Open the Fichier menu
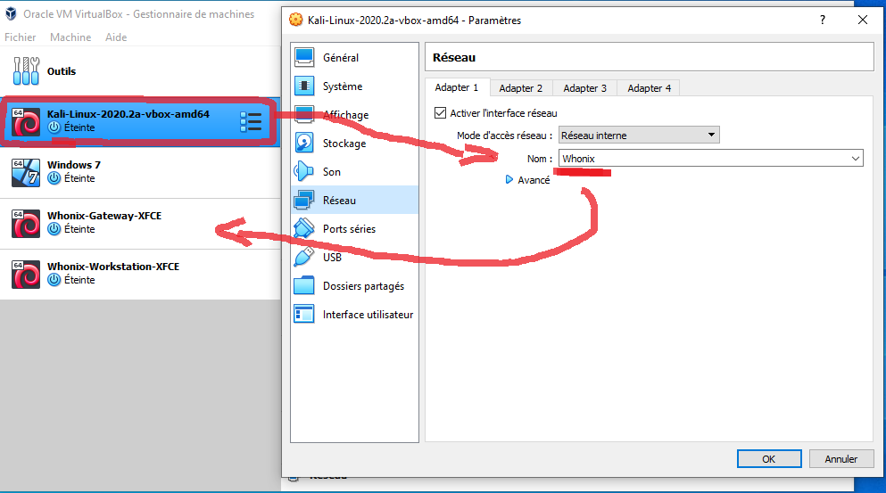Viewport: 886px width, 493px height. pyautogui.click(x=21, y=37)
